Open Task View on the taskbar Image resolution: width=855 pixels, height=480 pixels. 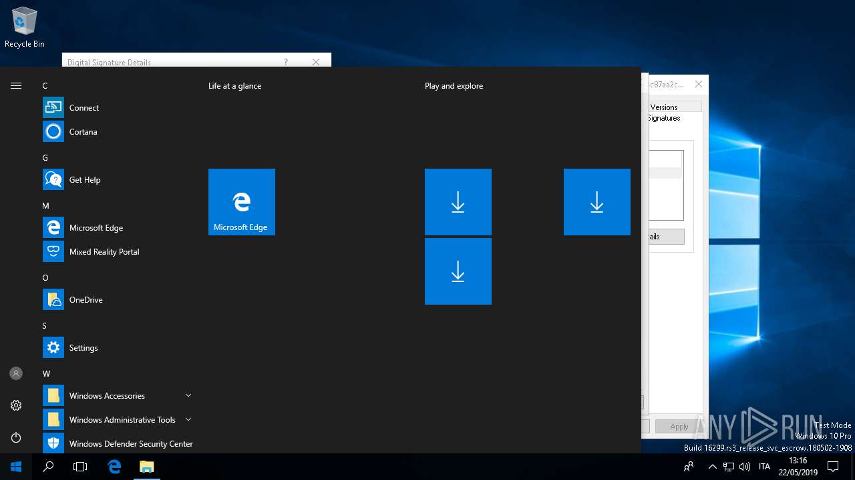click(x=80, y=467)
